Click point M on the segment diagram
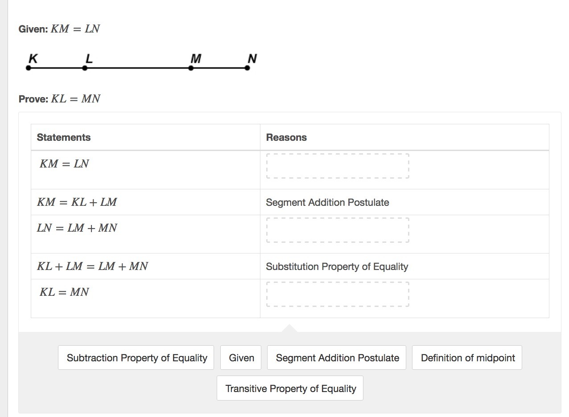This screenshot has width=569, height=417. click(191, 68)
